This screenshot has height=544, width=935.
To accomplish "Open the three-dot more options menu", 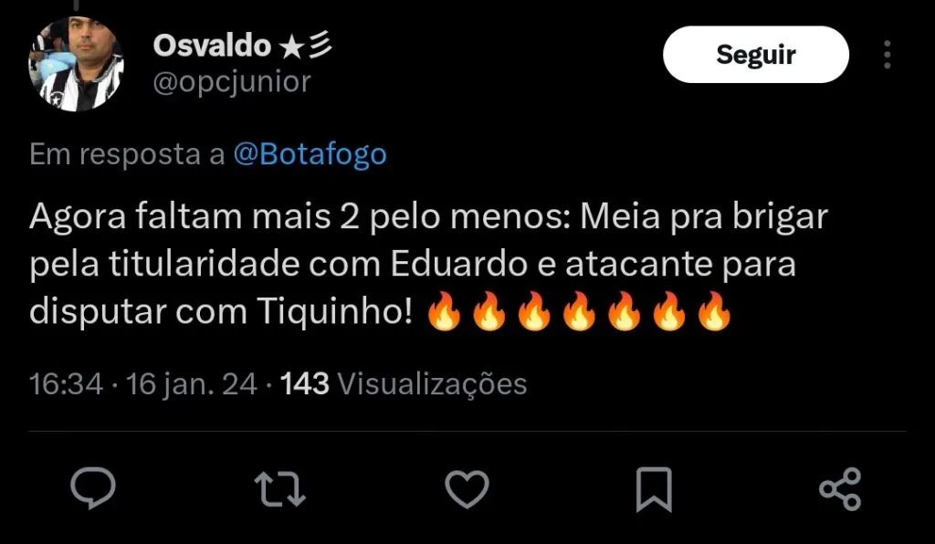I will (888, 55).
